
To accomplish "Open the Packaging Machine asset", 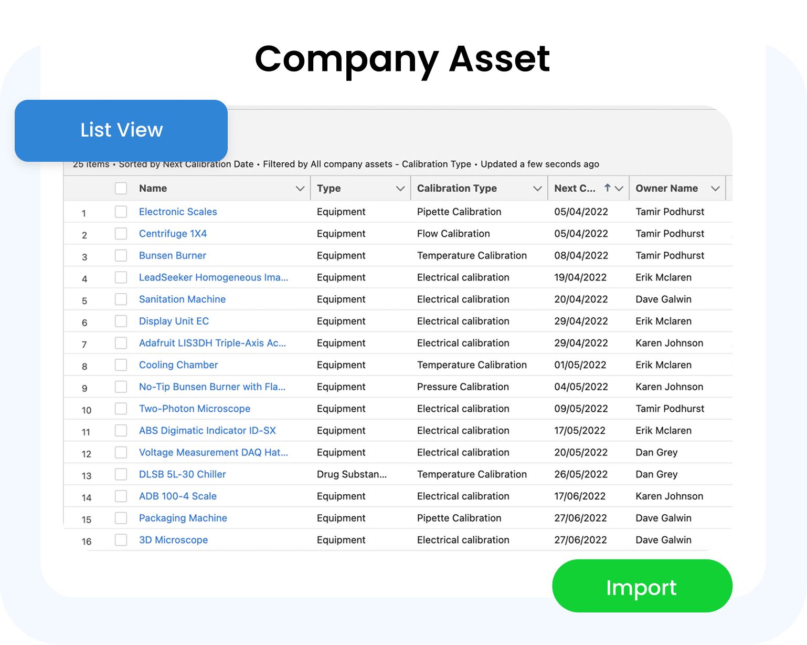I will coord(183,518).
